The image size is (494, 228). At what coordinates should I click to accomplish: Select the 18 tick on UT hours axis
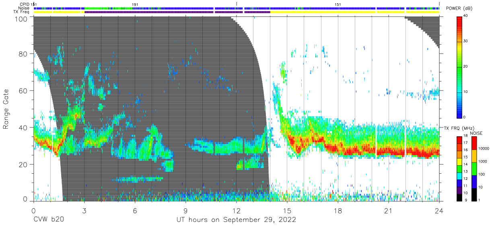[x=338, y=210]
